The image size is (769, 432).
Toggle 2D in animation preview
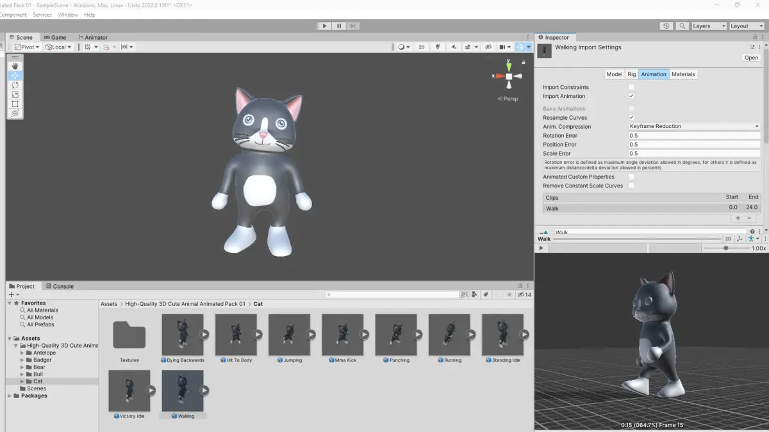[728, 239]
